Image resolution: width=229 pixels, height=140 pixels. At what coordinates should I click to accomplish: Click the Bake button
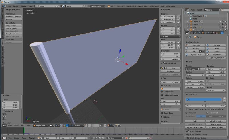(x=195, y=121)
